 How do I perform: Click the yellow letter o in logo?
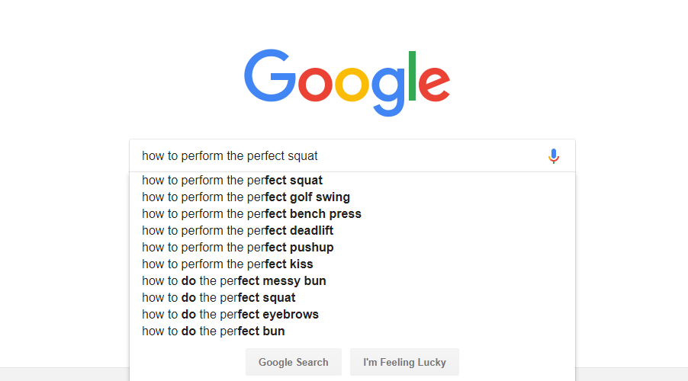tap(352, 85)
